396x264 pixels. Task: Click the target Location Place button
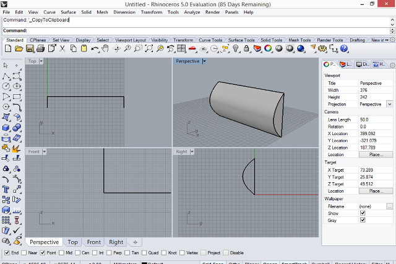click(376, 191)
